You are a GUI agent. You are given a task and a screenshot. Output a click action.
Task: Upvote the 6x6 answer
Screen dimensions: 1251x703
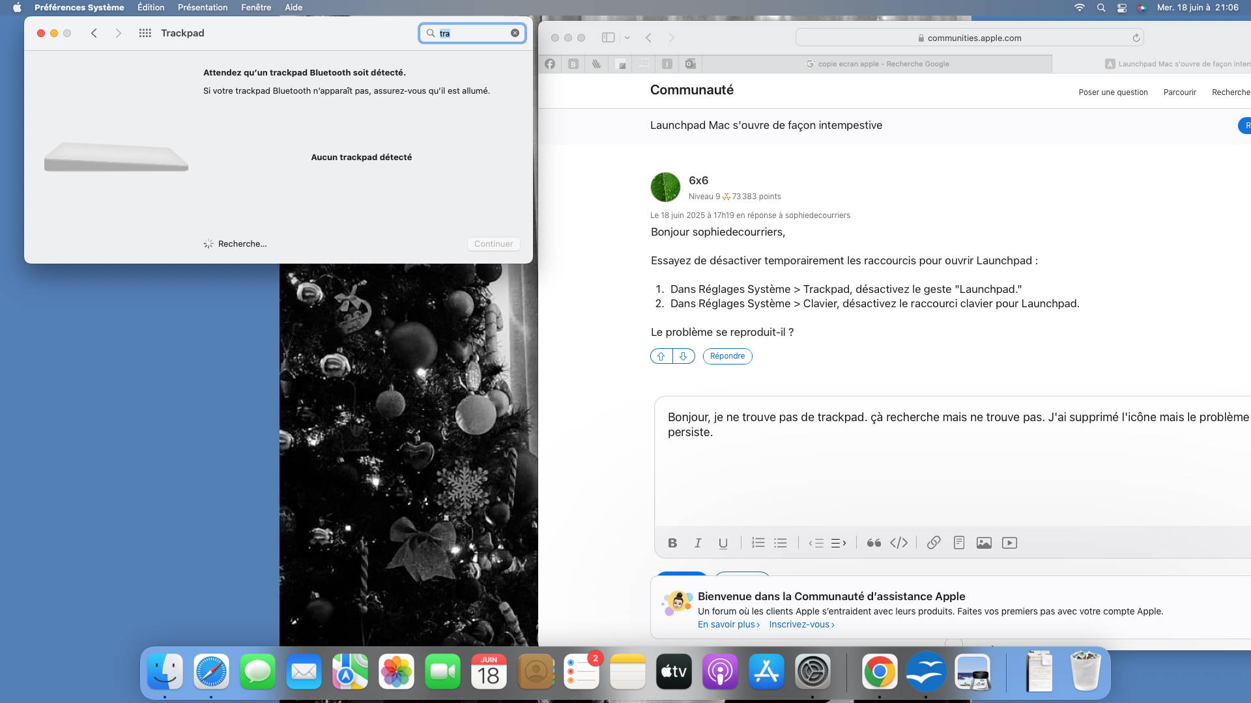[661, 356]
